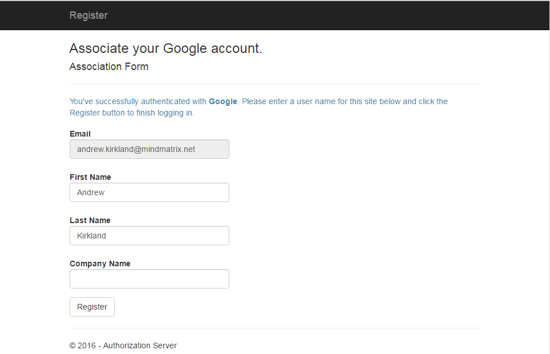The image size is (550, 354).
Task: Click the Last Name label
Action: (90, 220)
